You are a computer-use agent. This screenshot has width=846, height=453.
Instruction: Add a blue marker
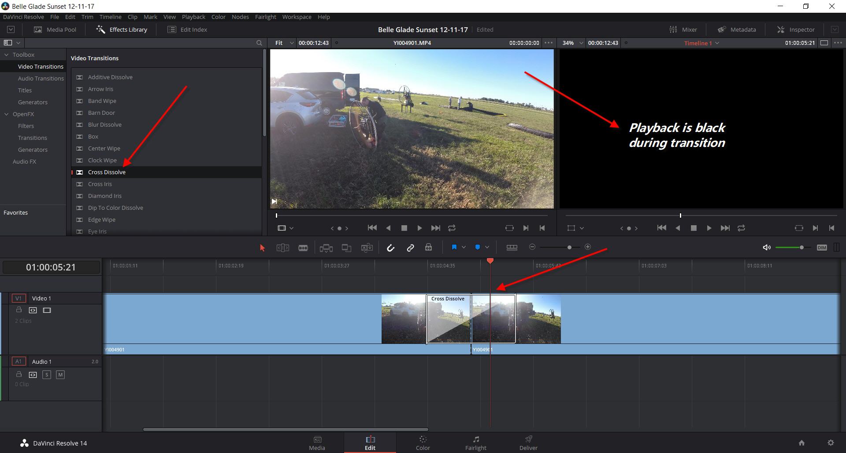pyautogui.click(x=477, y=247)
